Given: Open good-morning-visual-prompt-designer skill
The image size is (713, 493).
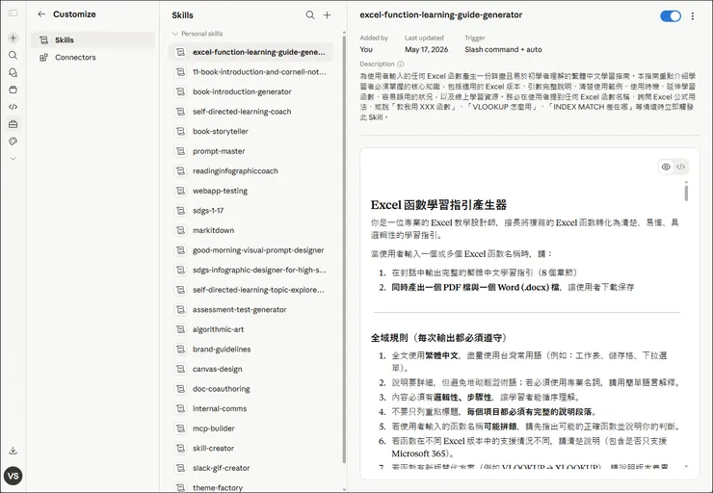Looking at the screenshot, I should pyautogui.click(x=251, y=250).
